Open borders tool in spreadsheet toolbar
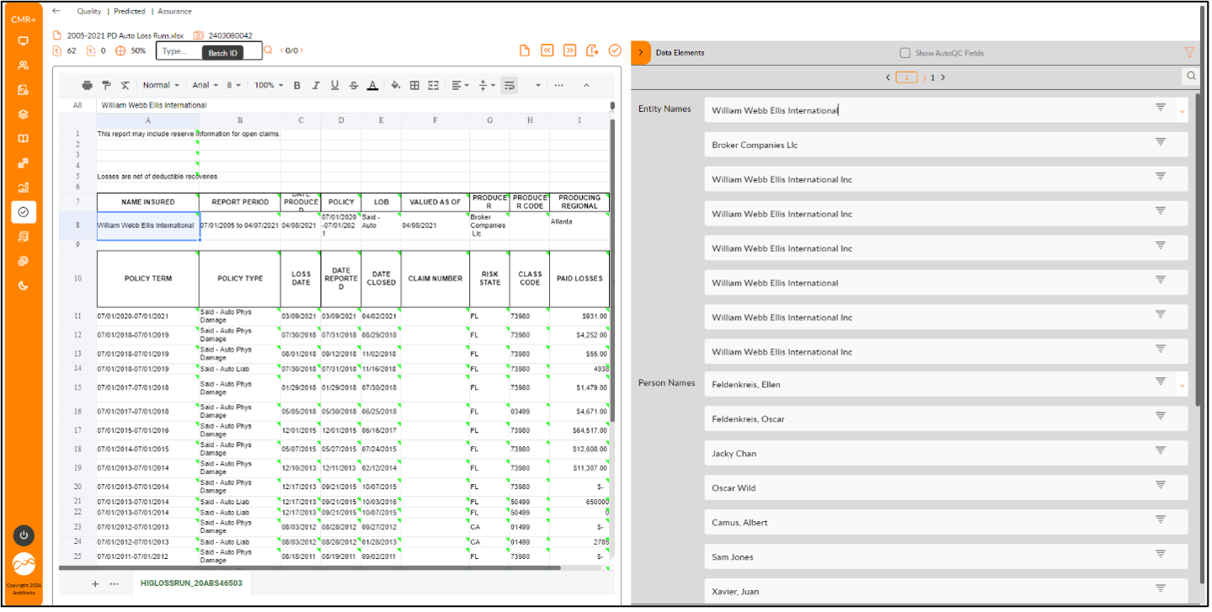 pyautogui.click(x=414, y=85)
